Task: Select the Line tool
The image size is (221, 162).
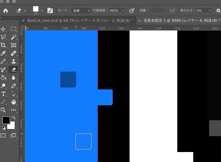Action: click(x=3, y=102)
